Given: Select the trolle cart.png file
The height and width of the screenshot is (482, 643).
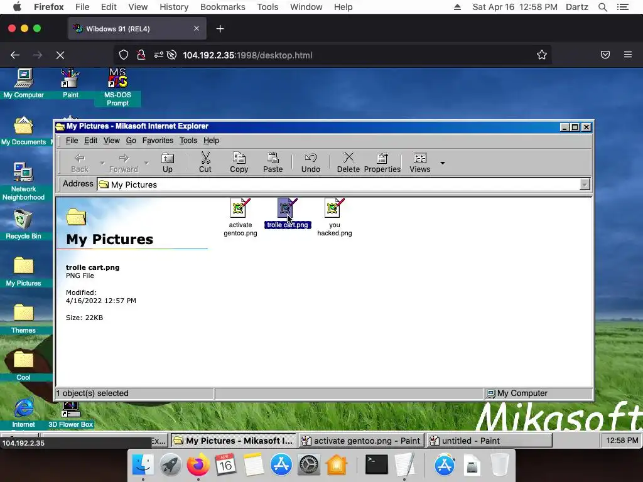Looking at the screenshot, I should point(288,213).
